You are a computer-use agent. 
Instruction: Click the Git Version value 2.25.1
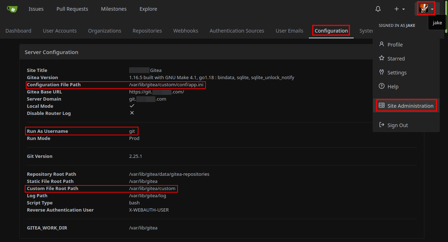136,156
